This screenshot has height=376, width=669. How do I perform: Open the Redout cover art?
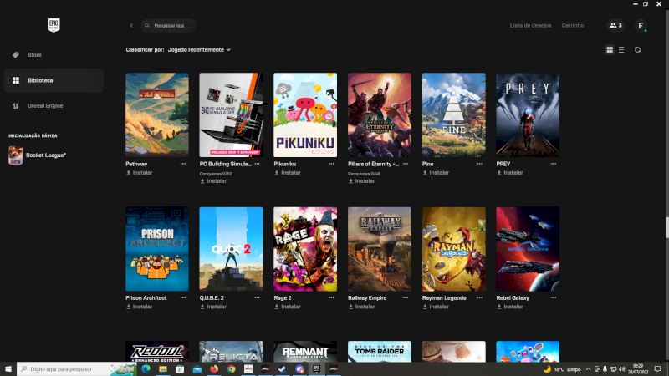pos(157,352)
